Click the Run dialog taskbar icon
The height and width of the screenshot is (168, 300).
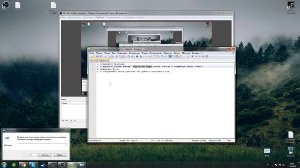(x=82, y=165)
